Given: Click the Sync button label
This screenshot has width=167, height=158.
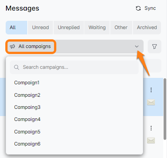Looking at the screenshot, I should (x=150, y=8).
